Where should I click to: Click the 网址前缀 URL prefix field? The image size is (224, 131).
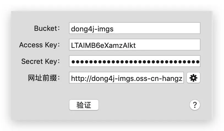(126, 78)
